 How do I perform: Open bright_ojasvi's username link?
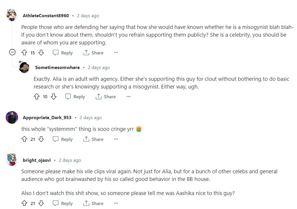(37, 160)
